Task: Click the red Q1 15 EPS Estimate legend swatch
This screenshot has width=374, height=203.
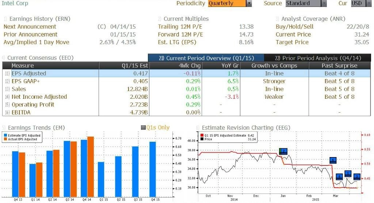Action: (x=202, y=136)
